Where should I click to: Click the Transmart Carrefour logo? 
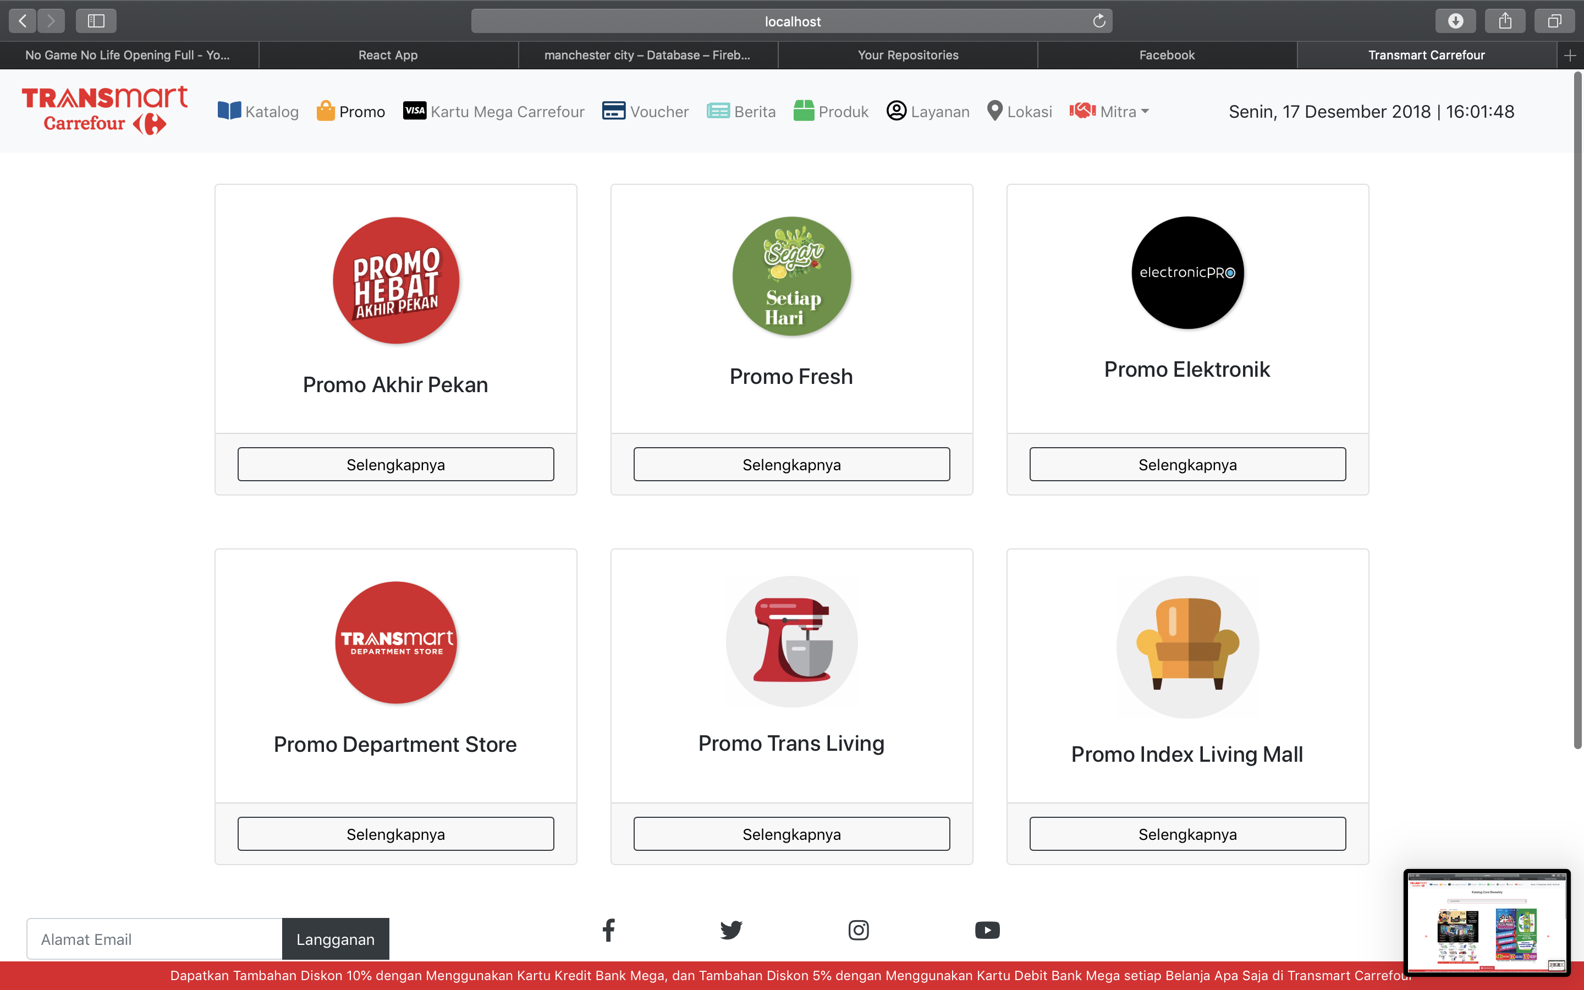tap(105, 110)
